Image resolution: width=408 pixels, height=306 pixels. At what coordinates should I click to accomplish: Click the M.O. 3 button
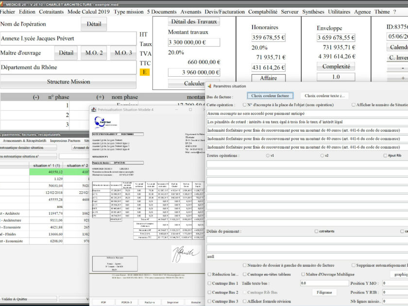pyautogui.click(x=123, y=53)
